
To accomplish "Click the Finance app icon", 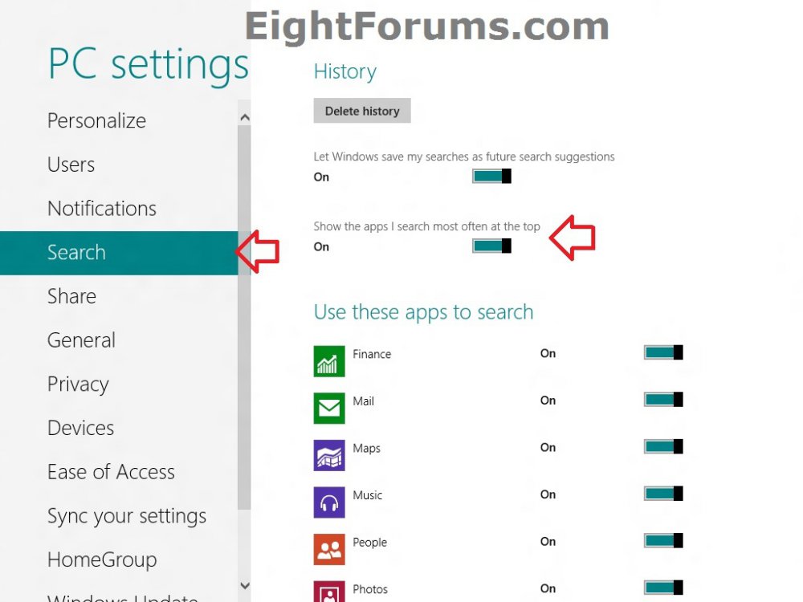I will 329,361.
